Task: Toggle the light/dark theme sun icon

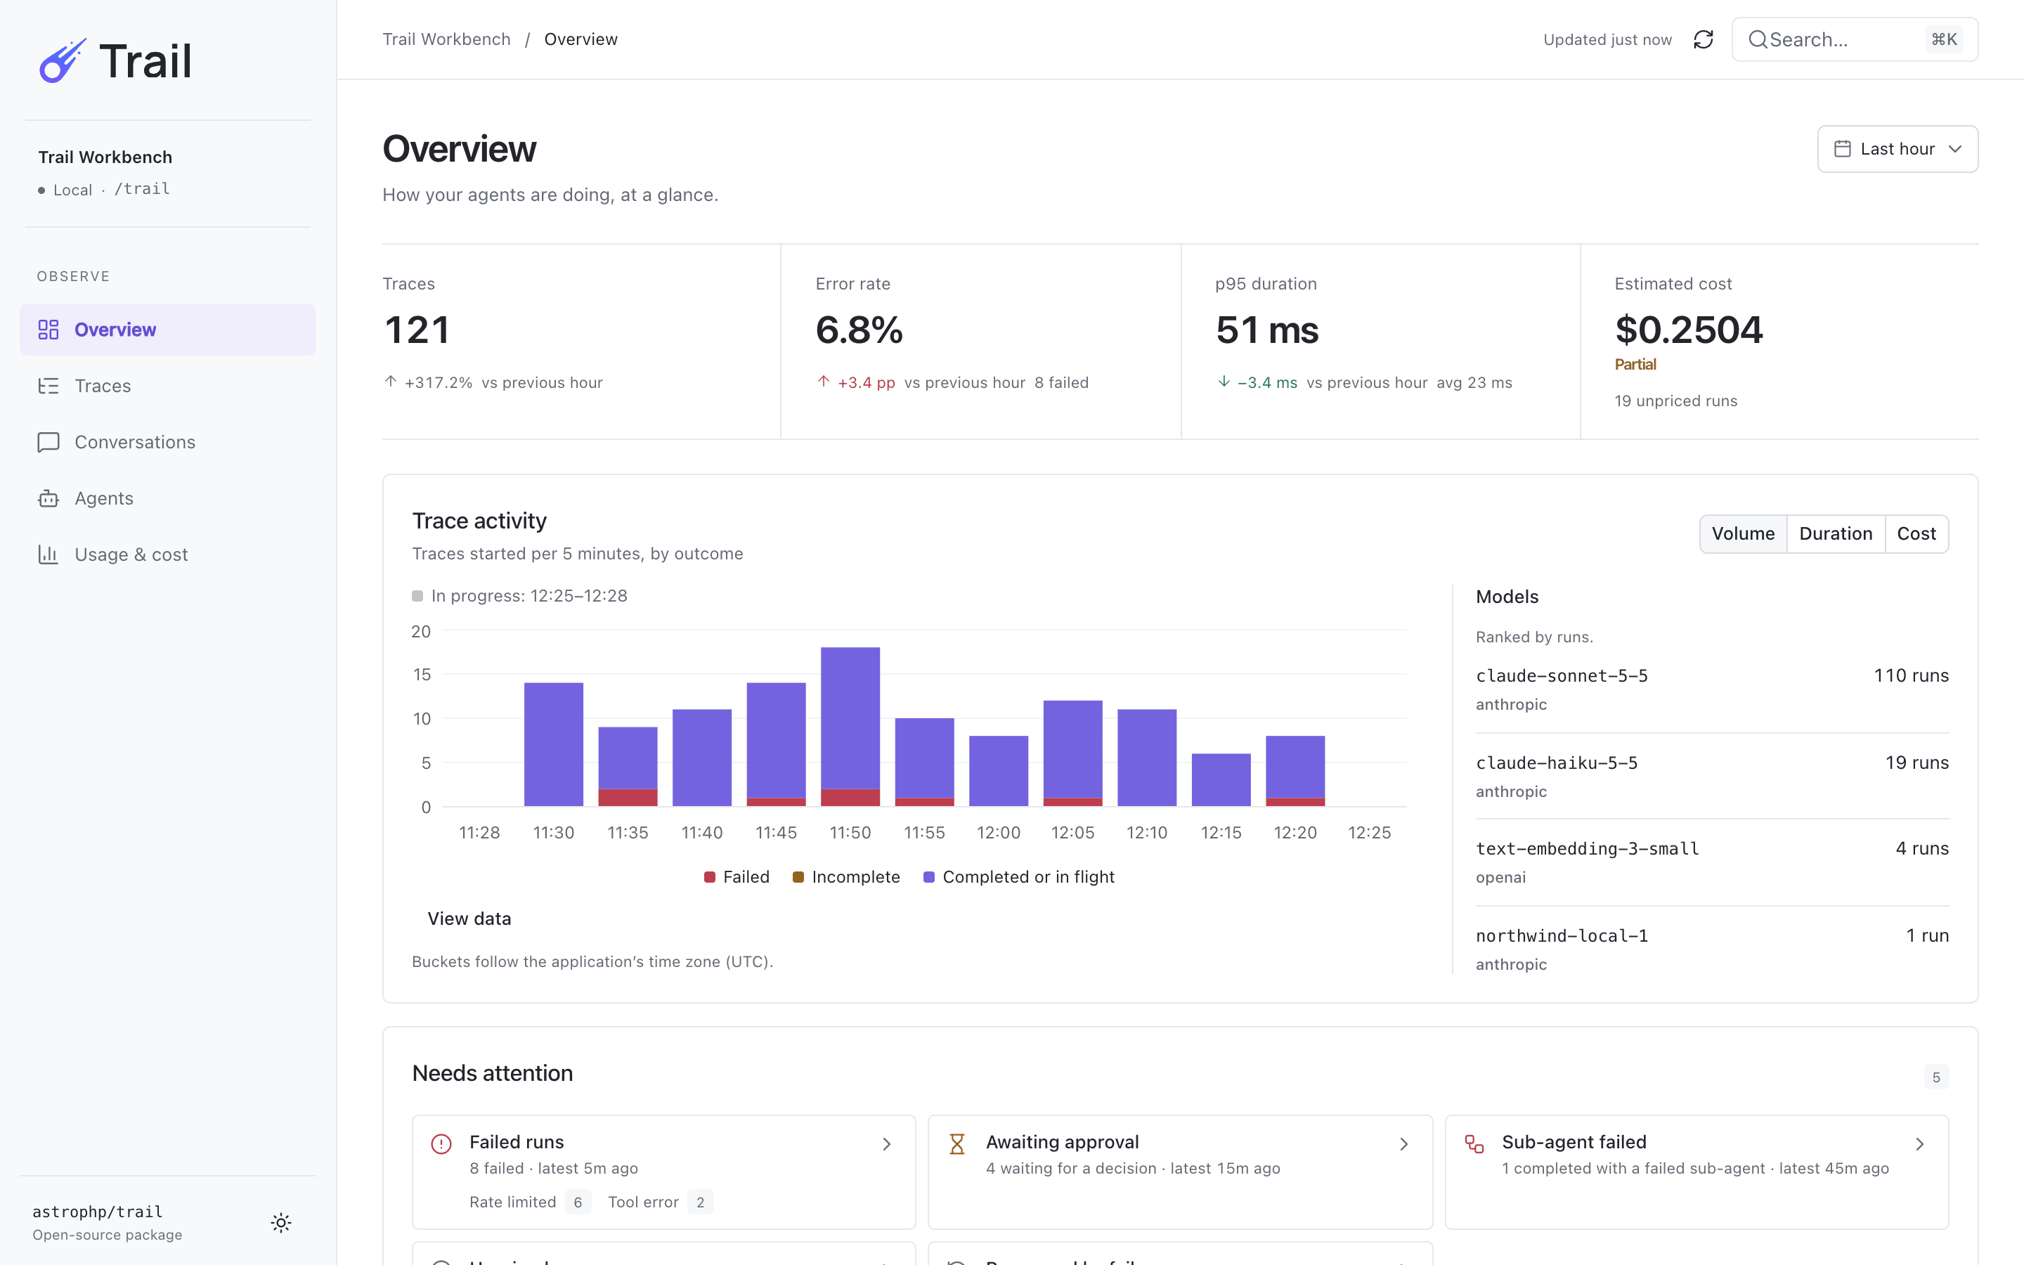Action: (281, 1222)
